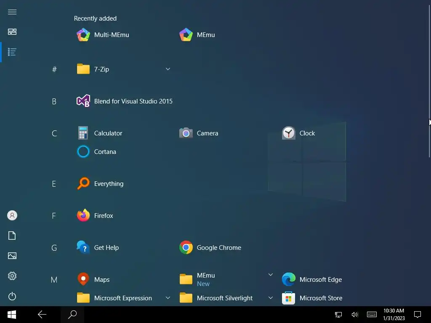Switch to the pinned tiles view

point(12,32)
